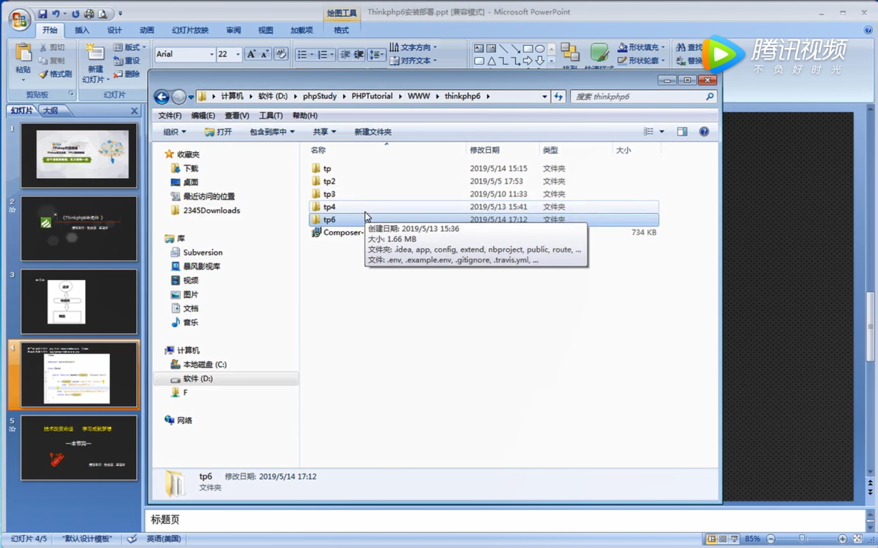Open Include in library (包含到库中) dropdown
The image size is (878, 548).
pyautogui.click(x=272, y=132)
